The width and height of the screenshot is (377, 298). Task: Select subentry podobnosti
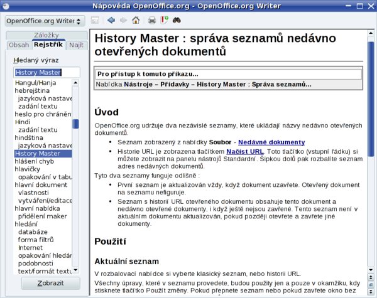[36, 263]
